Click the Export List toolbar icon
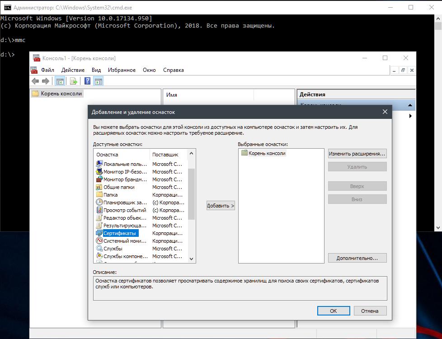 coord(73,81)
